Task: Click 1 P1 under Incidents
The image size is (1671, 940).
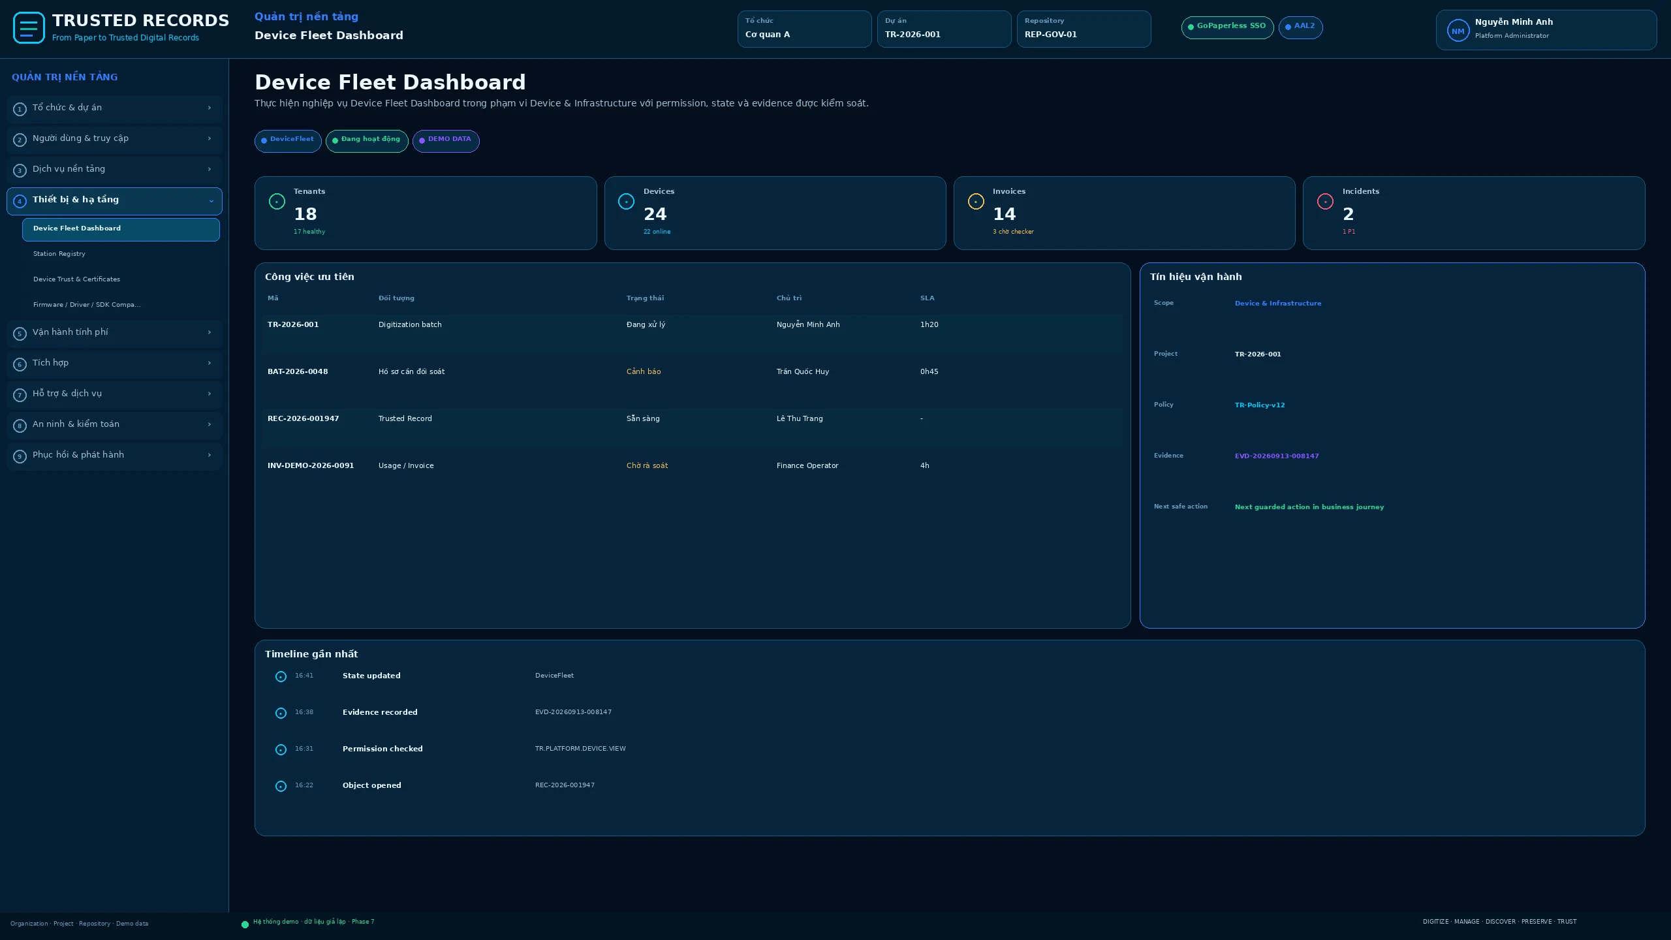Action: point(1349,232)
